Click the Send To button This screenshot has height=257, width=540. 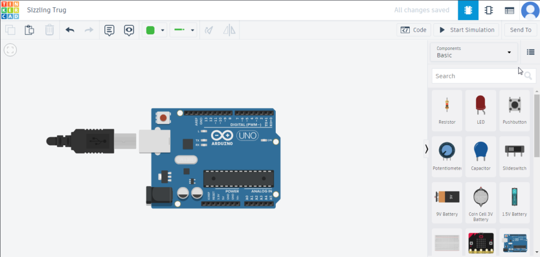pyautogui.click(x=520, y=30)
